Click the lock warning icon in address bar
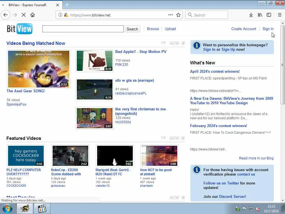 point(66,15)
